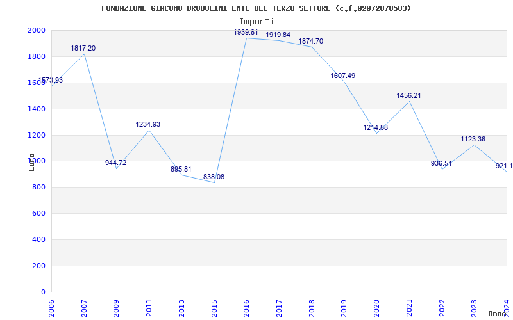Select data label 1874.70
The height and width of the screenshot is (320, 513).
click(x=310, y=41)
